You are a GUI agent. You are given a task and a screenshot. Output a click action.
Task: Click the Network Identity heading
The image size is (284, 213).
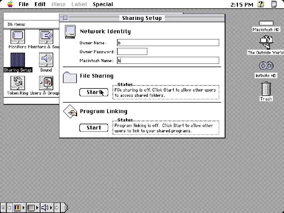coord(105,31)
